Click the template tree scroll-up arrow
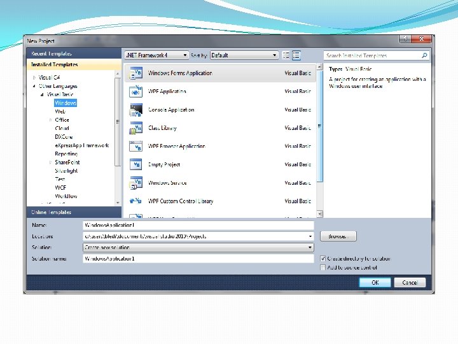The height and width of the screenshot is (344, 458). point(118,74)
